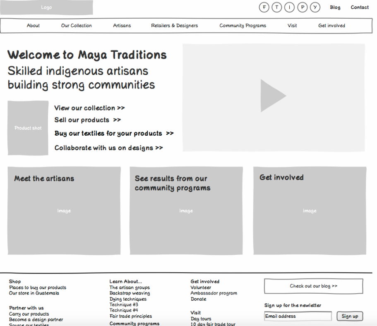The width and height of the screenshot is (377, 326).
Task: Open the Pinterest social icon
Action: [302, 7]
